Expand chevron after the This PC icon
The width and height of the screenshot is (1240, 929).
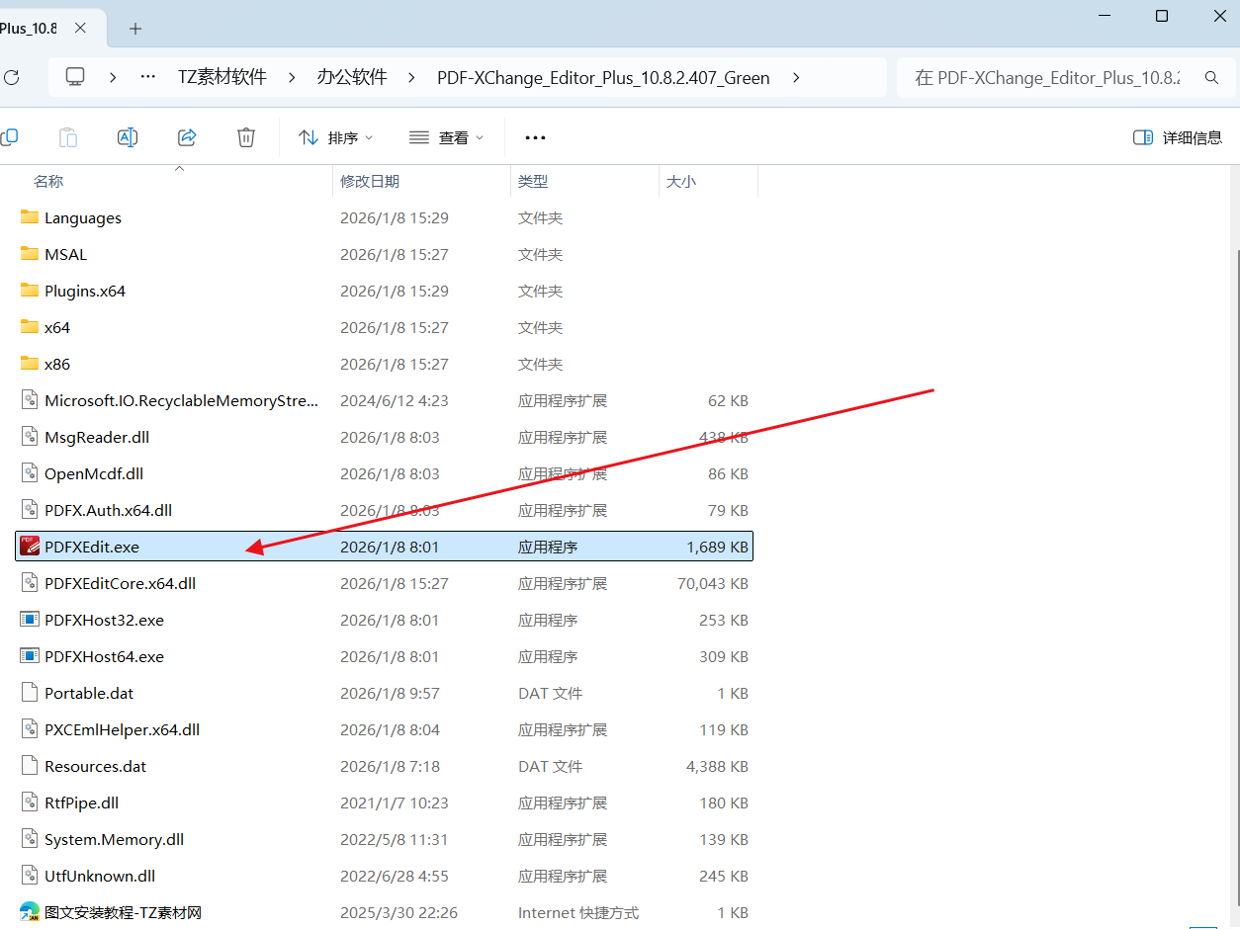[x=114, y=77]
